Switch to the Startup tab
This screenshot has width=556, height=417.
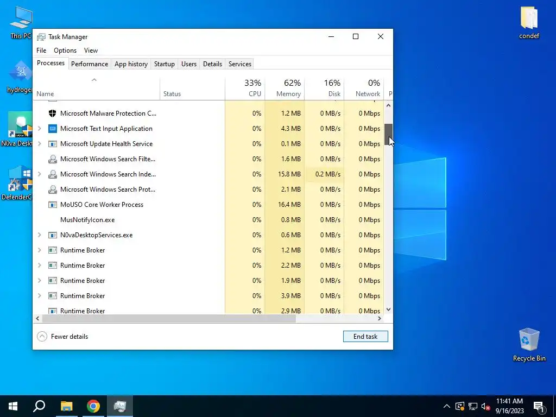coord(164,64)
